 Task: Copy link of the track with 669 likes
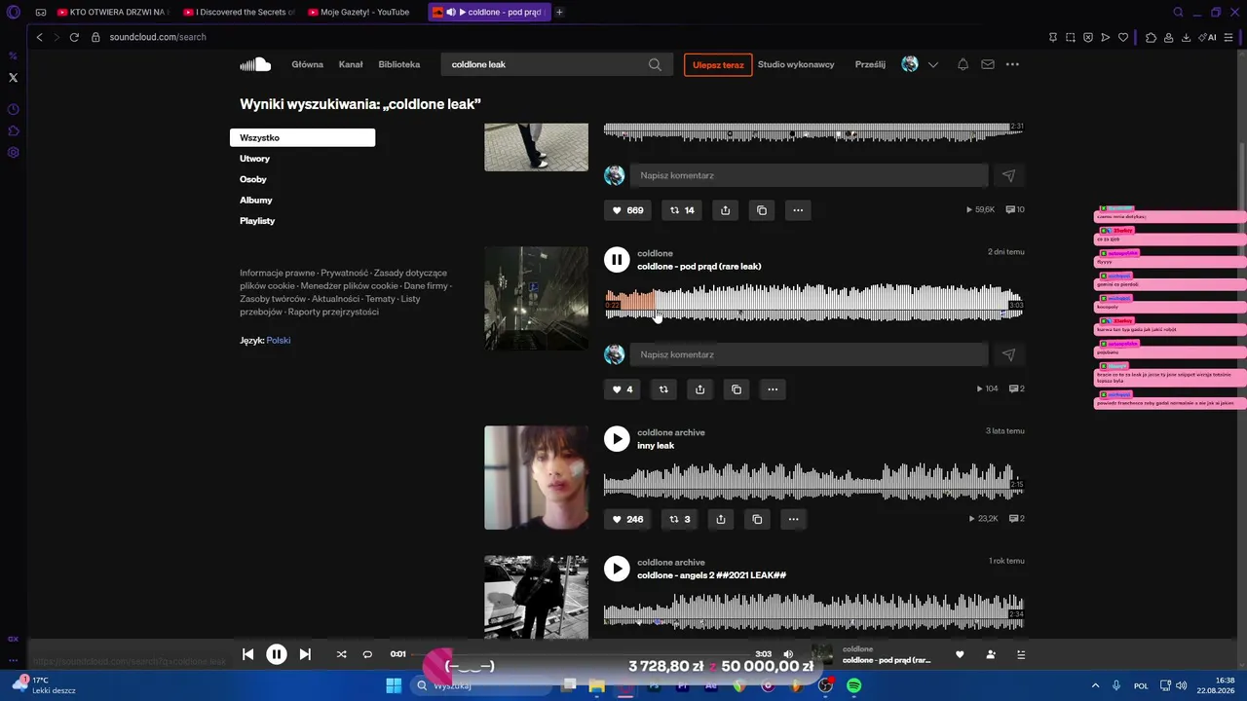click(x=762, y=210)
